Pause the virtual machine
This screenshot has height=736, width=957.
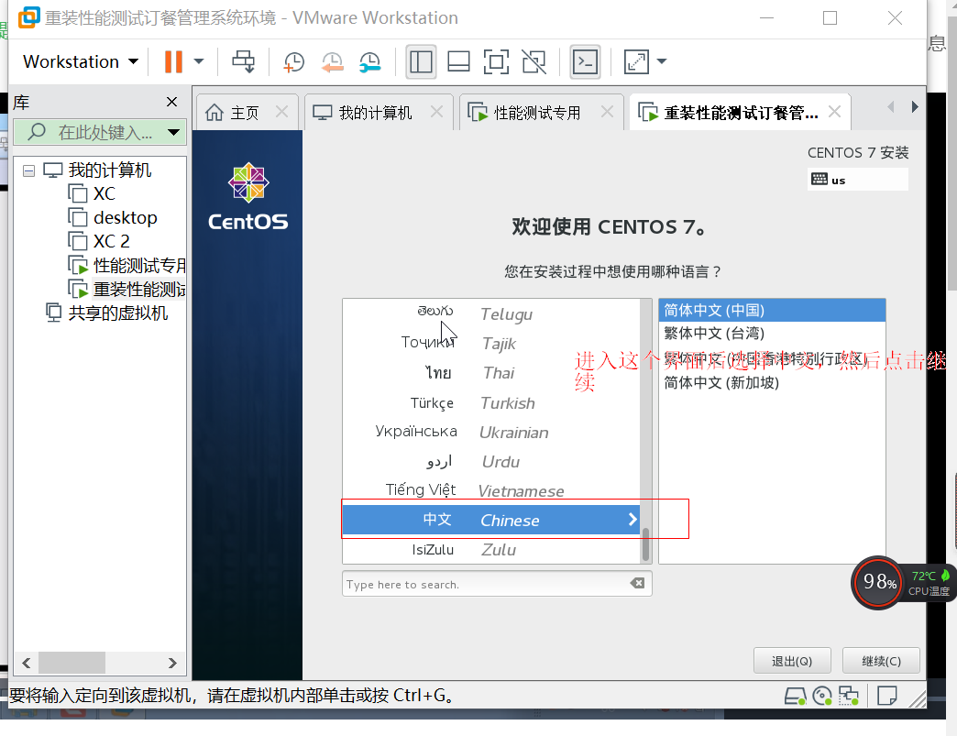pyautogui.click(x=173, y=61)
